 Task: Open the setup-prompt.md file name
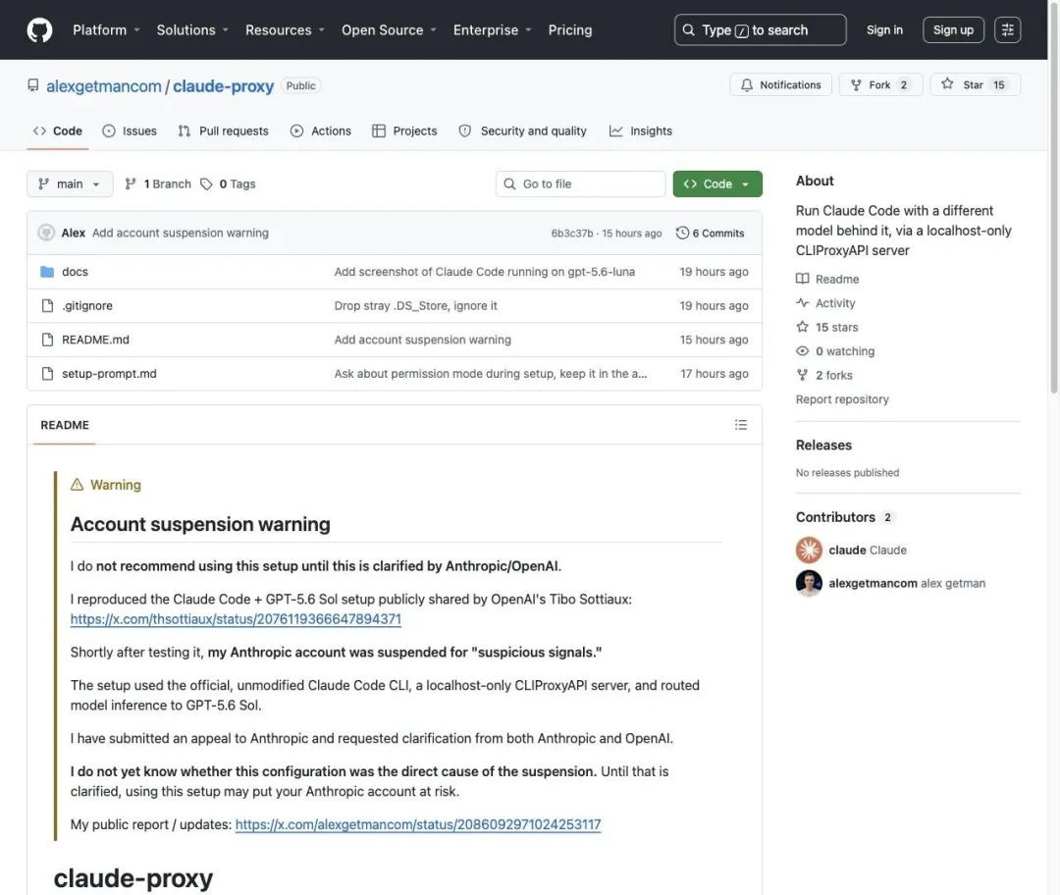coord(109,373)
